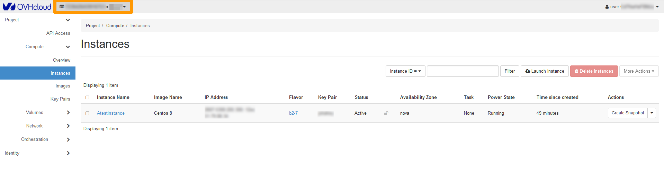Screen dimensions: 664x176
Task: Click the Running power state cell
Action: (496, 113)
